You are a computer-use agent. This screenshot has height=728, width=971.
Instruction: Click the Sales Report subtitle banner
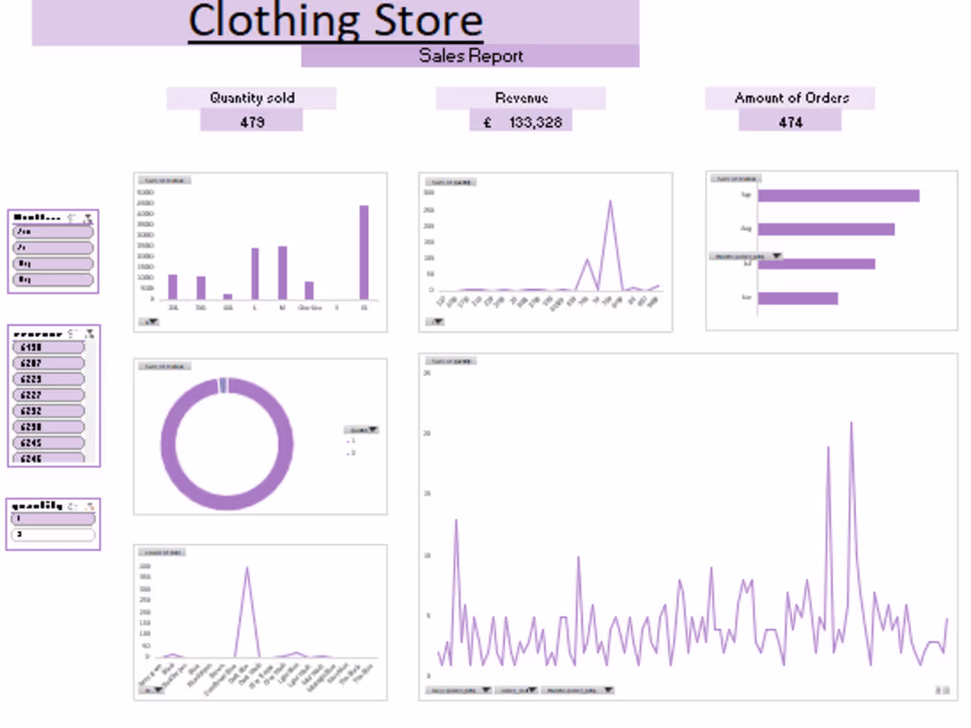[x=470, y=56]
